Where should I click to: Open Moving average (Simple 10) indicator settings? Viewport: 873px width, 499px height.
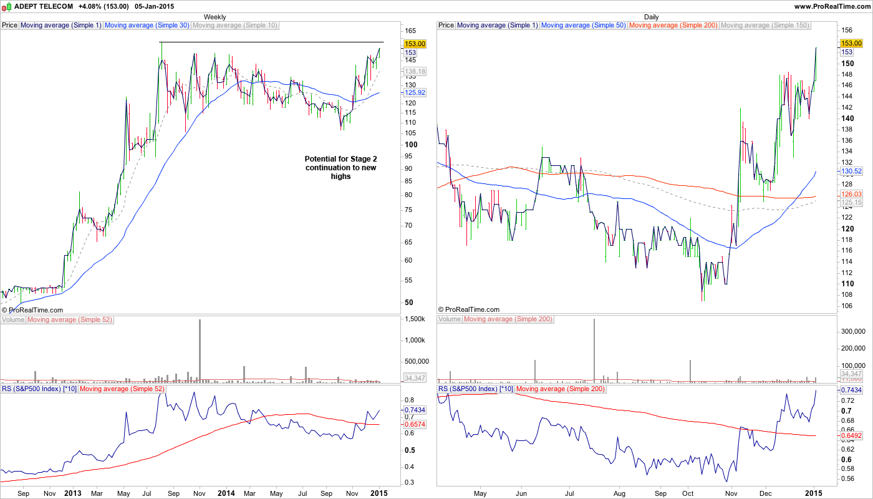(x=235, y=26)
